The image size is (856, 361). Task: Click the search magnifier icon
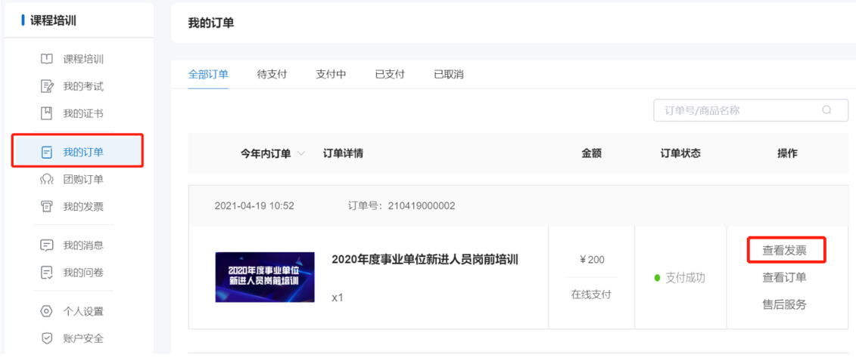826,110
